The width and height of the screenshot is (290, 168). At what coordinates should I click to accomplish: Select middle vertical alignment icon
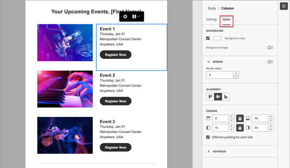coord(218,97)
